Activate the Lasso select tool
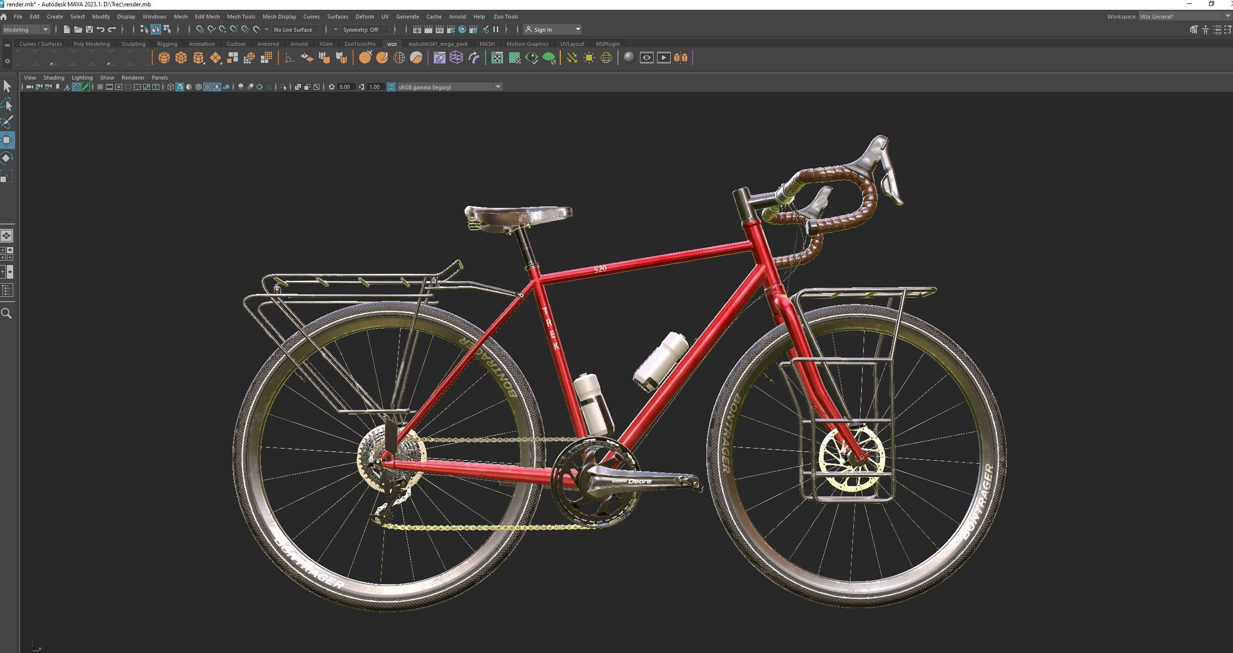Viewport: 1233px width, 653px height. [x=7, y=104]
